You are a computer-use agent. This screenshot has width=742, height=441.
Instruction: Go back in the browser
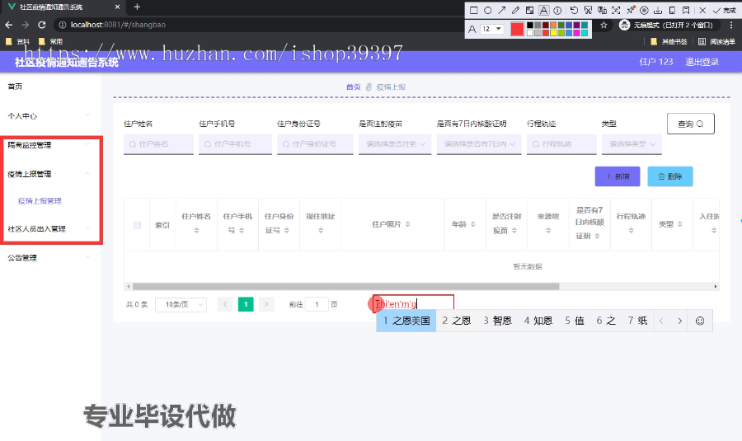pyautogui.click(x=8, y=25)
